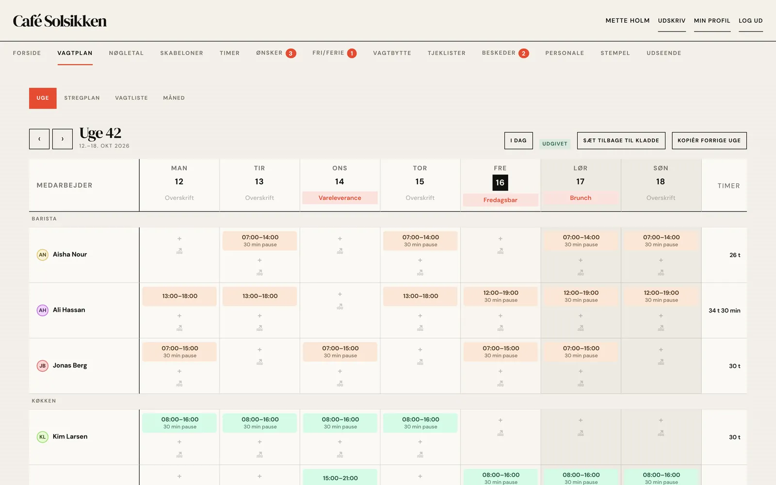Image resolution: width=776 pixels, height=485 pixels.
Task: Open the Ønsker tab with 3 notifications
Action: tap(276, 53)
